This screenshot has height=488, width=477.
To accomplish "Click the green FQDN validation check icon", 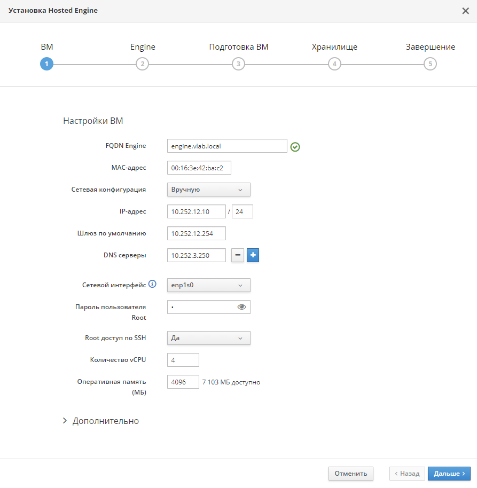I will tap(295, 147).
